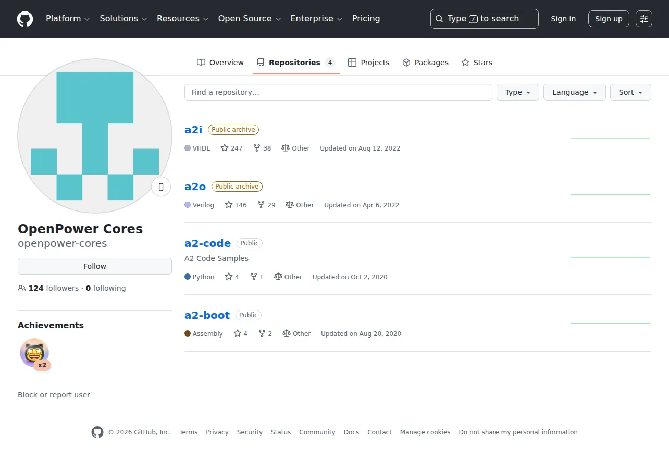Click the VHDL language label
This screenshot has width=669, height=460.
pos(201,148)
